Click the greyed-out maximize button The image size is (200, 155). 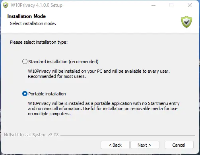click(171, 6)
